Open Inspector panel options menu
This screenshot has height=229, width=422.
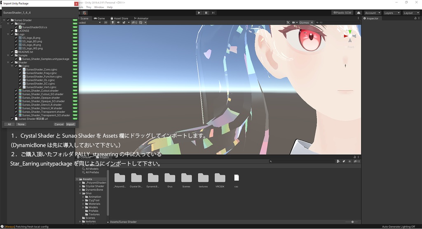click(419, 18)
